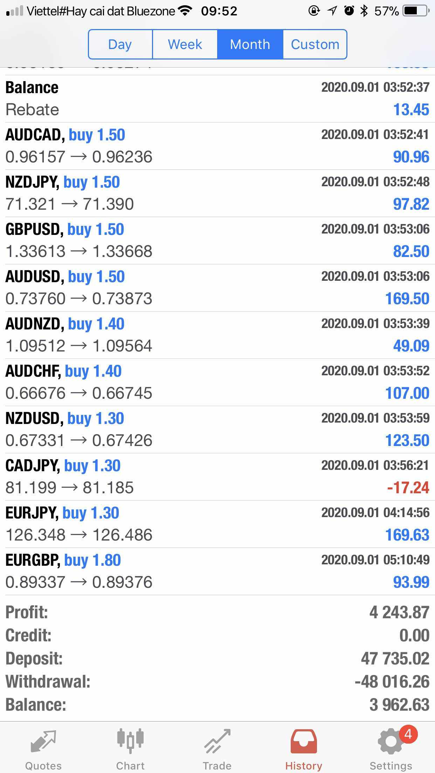This screenshot has height=773, width=435.
Task: Open the AUDCAD buy 1.50 trade row
Action: tap(217, 146)
